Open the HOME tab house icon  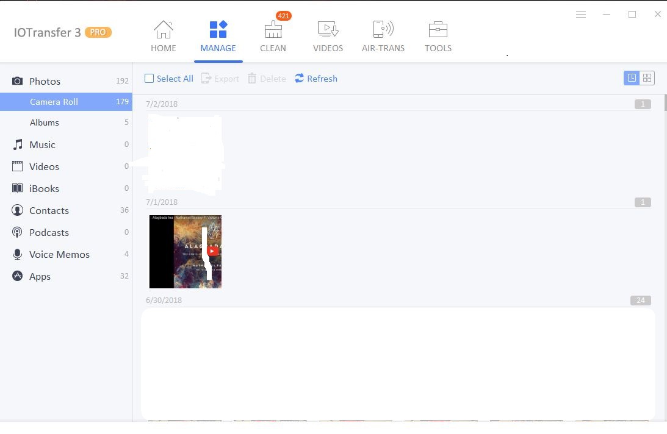click(x=163, y=29)
